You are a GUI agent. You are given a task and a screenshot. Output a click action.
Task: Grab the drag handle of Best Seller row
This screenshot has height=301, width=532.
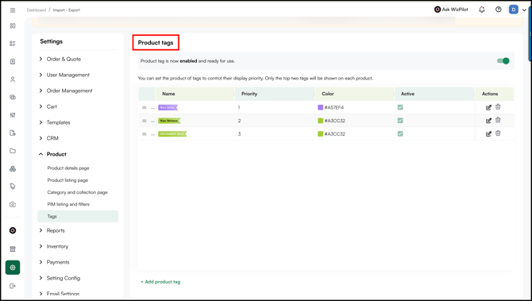[x=145, y=107]
